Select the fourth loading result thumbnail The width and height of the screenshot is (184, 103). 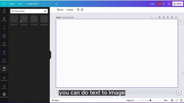44,19
